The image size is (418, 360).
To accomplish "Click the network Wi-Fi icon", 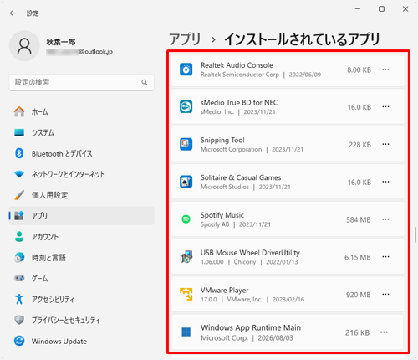I will click(19, 174).
